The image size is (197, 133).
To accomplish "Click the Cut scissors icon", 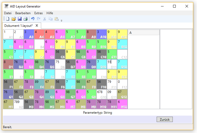I will [44, 19].
